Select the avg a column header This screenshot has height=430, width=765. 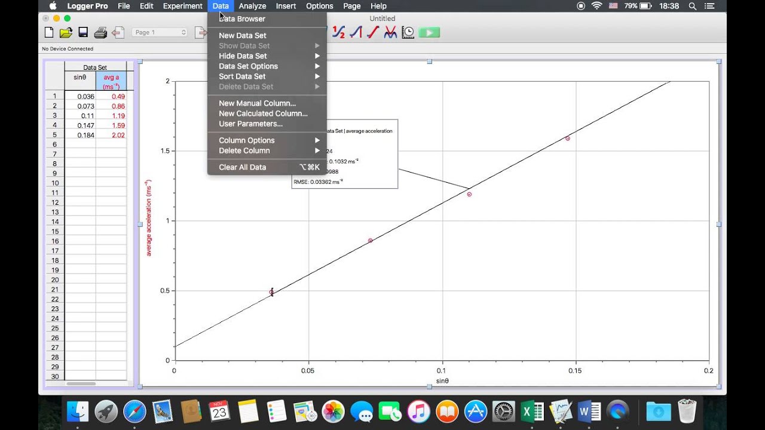tap(111, 81)
